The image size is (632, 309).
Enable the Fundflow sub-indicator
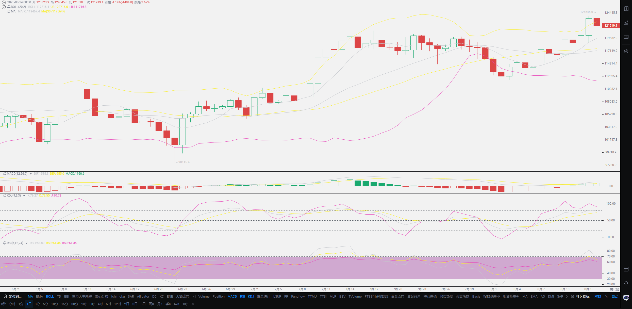tap(298, 297)
